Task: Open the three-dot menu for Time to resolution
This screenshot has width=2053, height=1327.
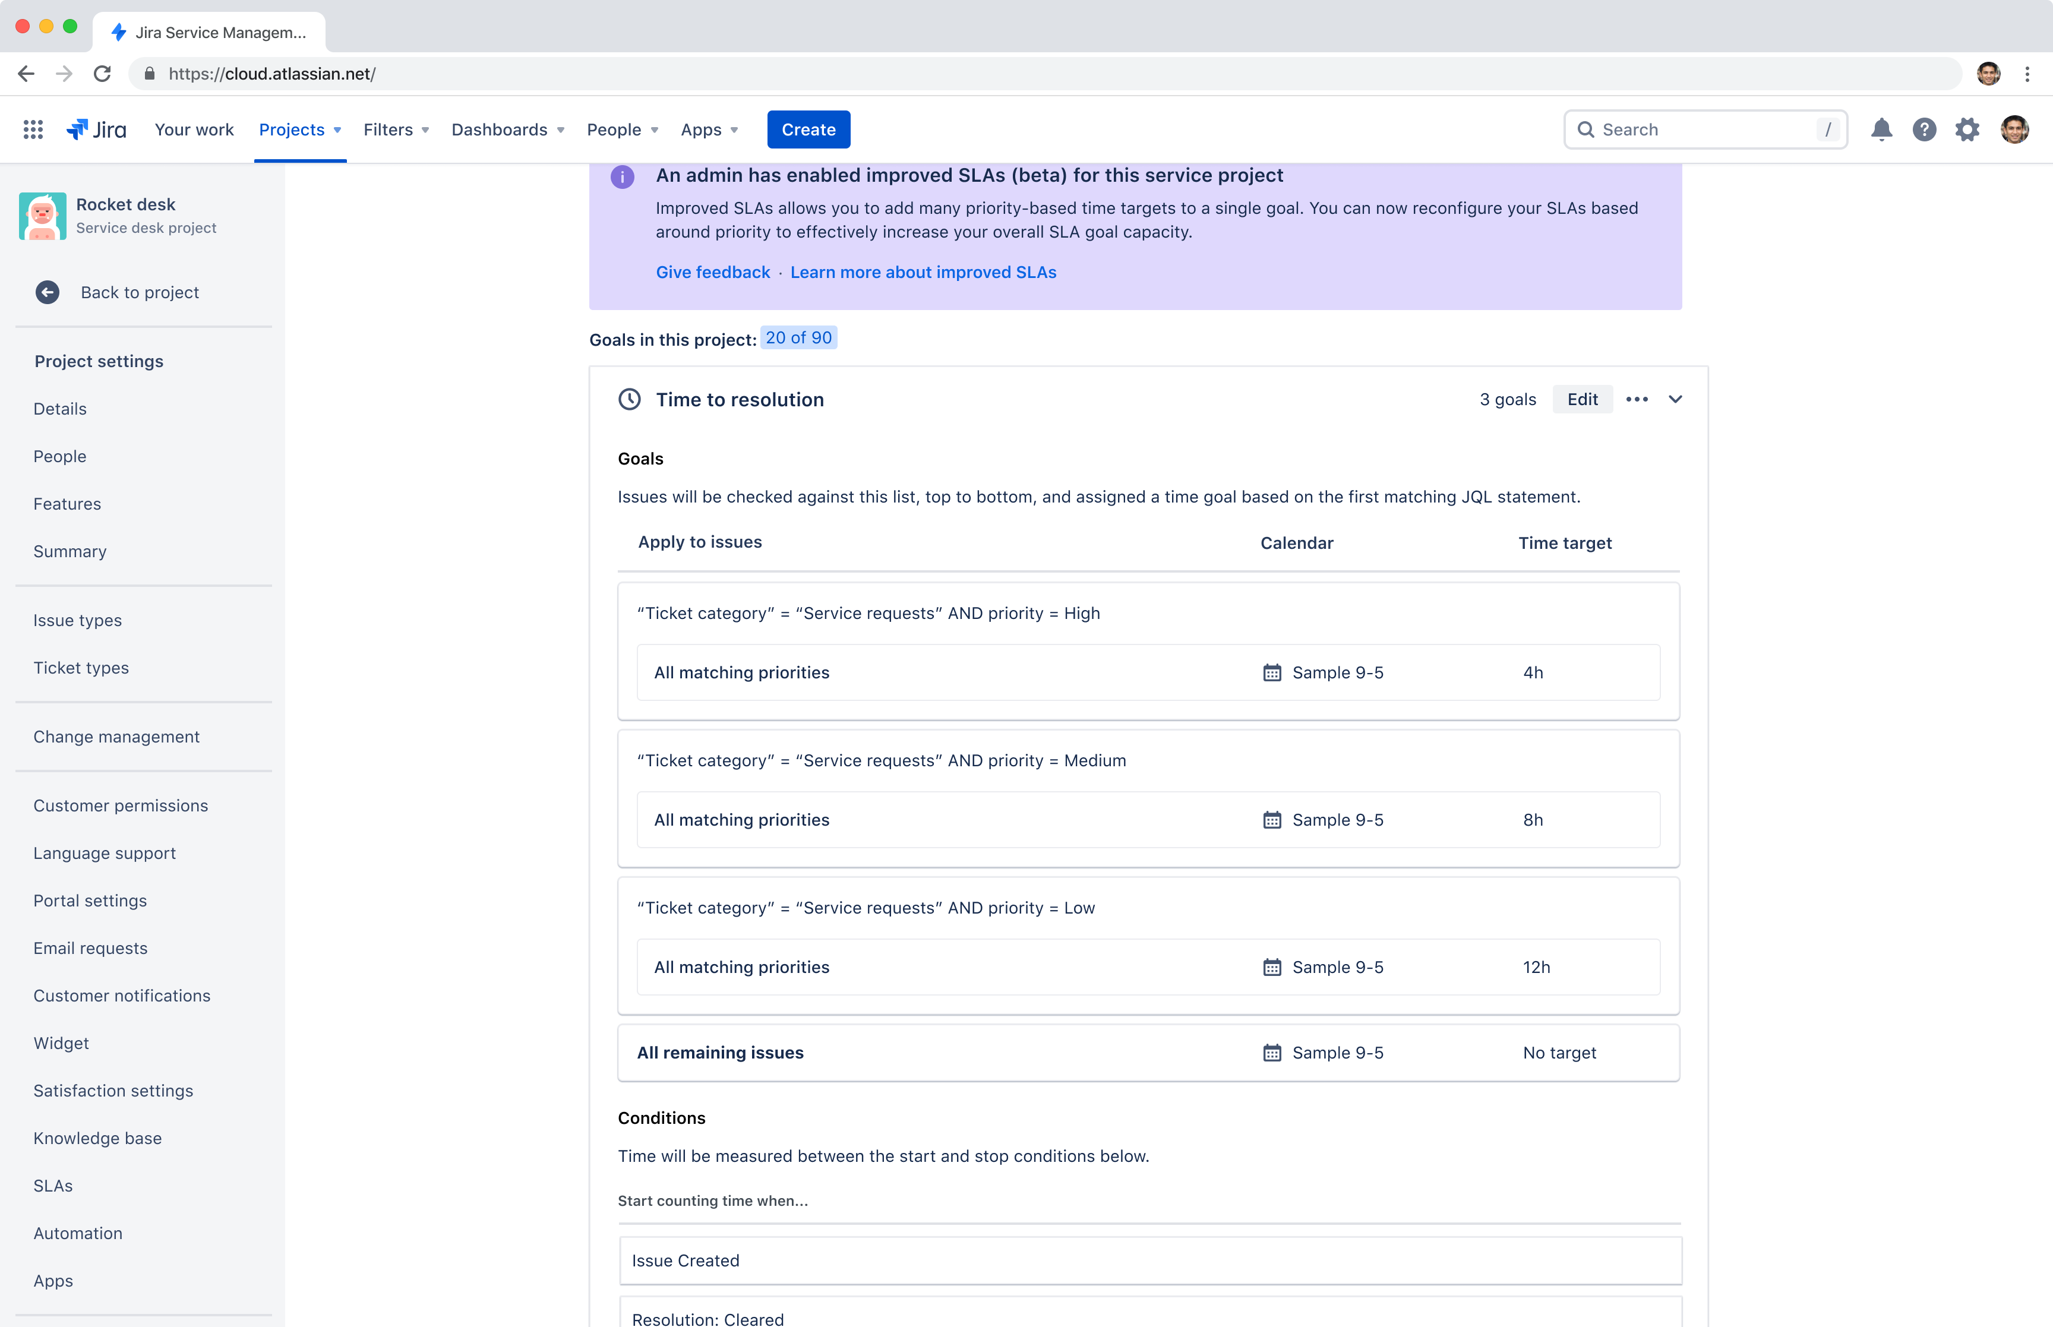Action: tap(1637, 399)
